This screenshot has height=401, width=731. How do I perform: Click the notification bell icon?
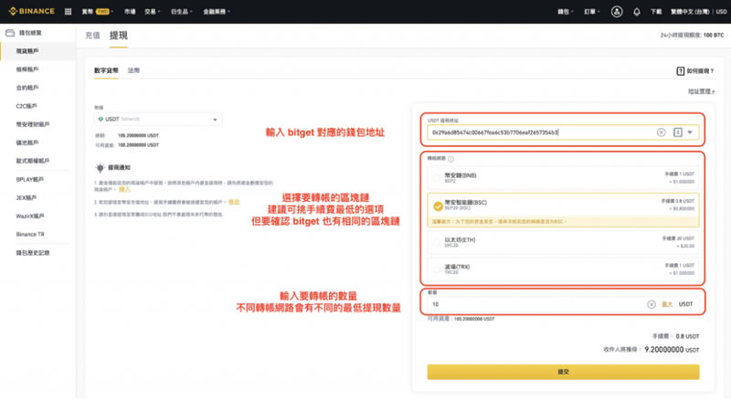(x=636, y=12)
